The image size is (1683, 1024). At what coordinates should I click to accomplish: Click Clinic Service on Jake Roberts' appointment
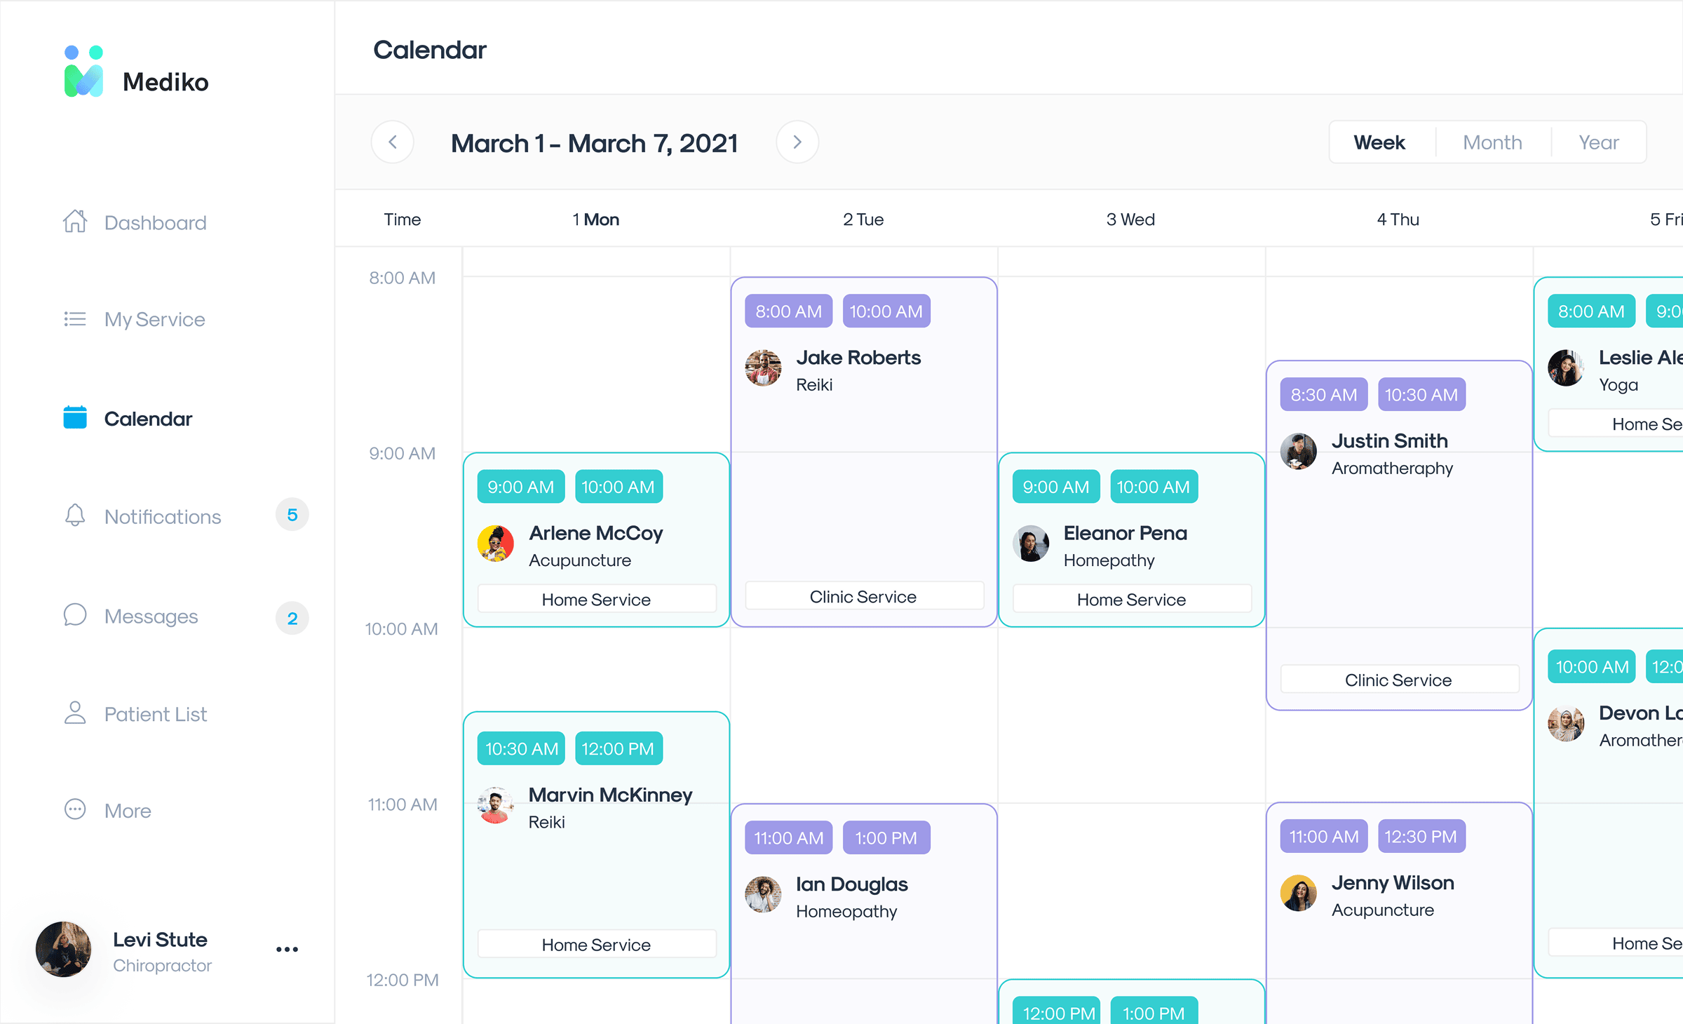pyautogui.click(x=863, y=595)
